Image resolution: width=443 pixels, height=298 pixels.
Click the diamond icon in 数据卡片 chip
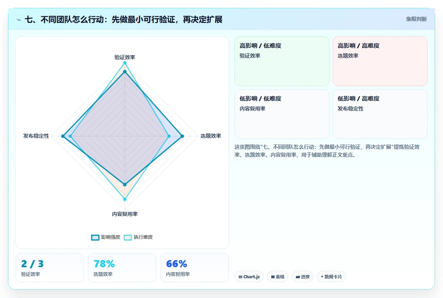[322, 277]
